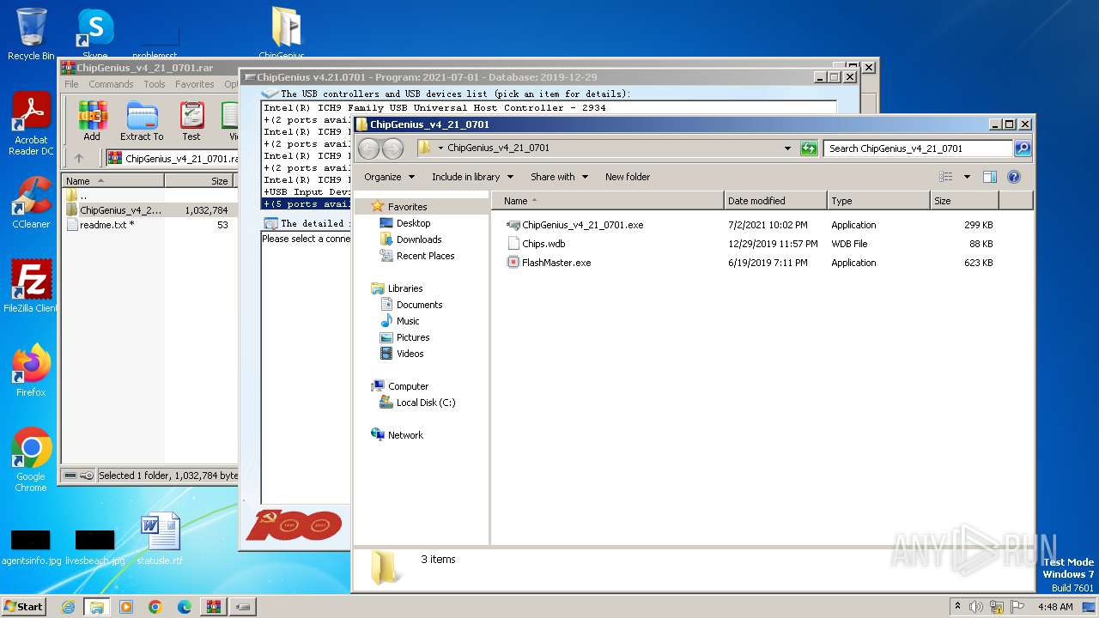
Task: Click the volume icon in system tray
Action: coord(976,607)
